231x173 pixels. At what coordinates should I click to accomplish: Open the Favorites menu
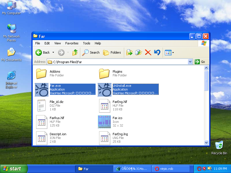point(72,43)
